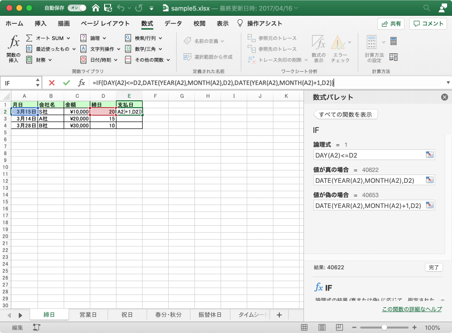This screenshot has height=333, width=452.
Task: Confirm the formula with green checkmark
Action: (x=67, y=83)
